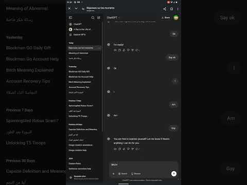Open the profile avatar menu
Viewport: 247px width, 185px height.
point(176,17)
